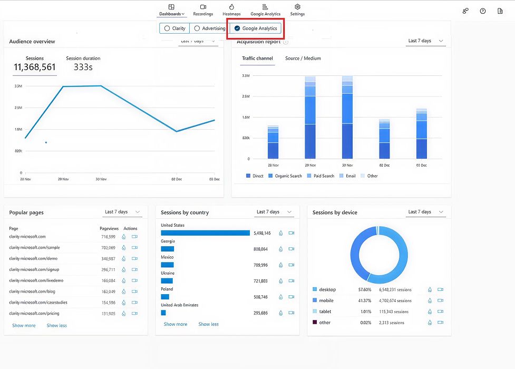Viewport: 515px width, 369px height.
Task: Open Last 7 days dropdown in Popular pages
Action: coord(122,211)
